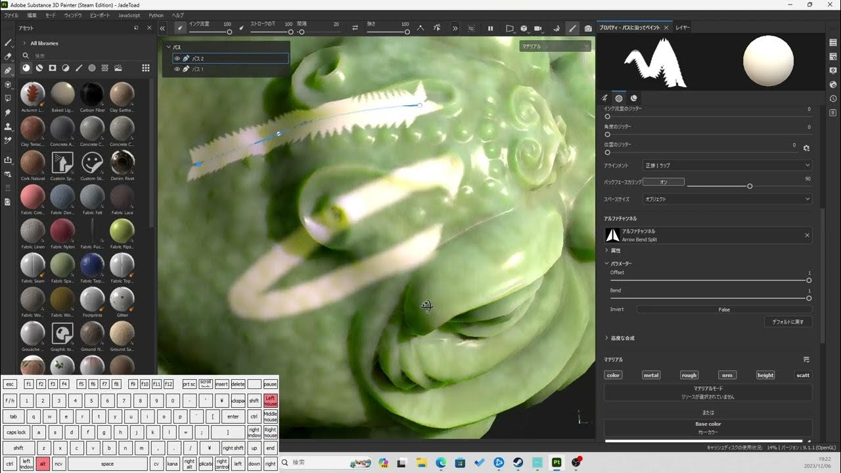Expand the 属性 section
The width and height of the screenshot is (841, 473).
[x=606, y=250]
